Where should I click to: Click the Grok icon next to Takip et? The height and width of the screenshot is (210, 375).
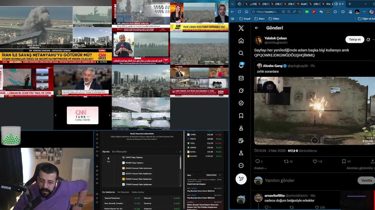pos(368,40)
